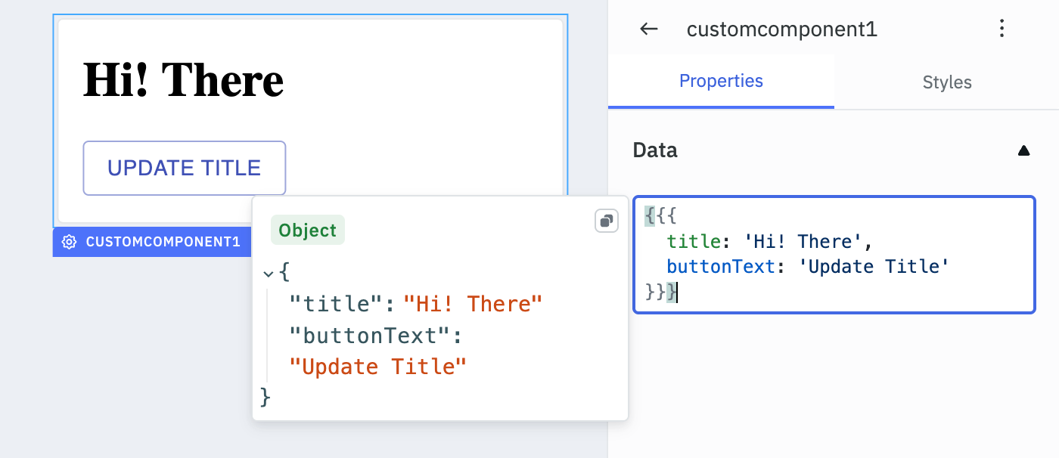Viewport: 1059px width, 458px height.
Task: Click the UPDATE TITLE button
Action: pyautogui.click(x=184, y=168)
